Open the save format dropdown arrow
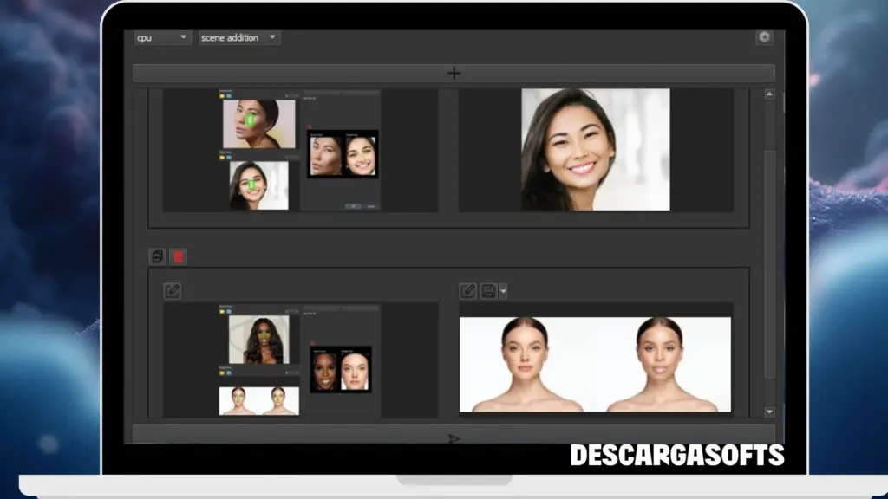The image size is (888, 499). click(501, 291)
